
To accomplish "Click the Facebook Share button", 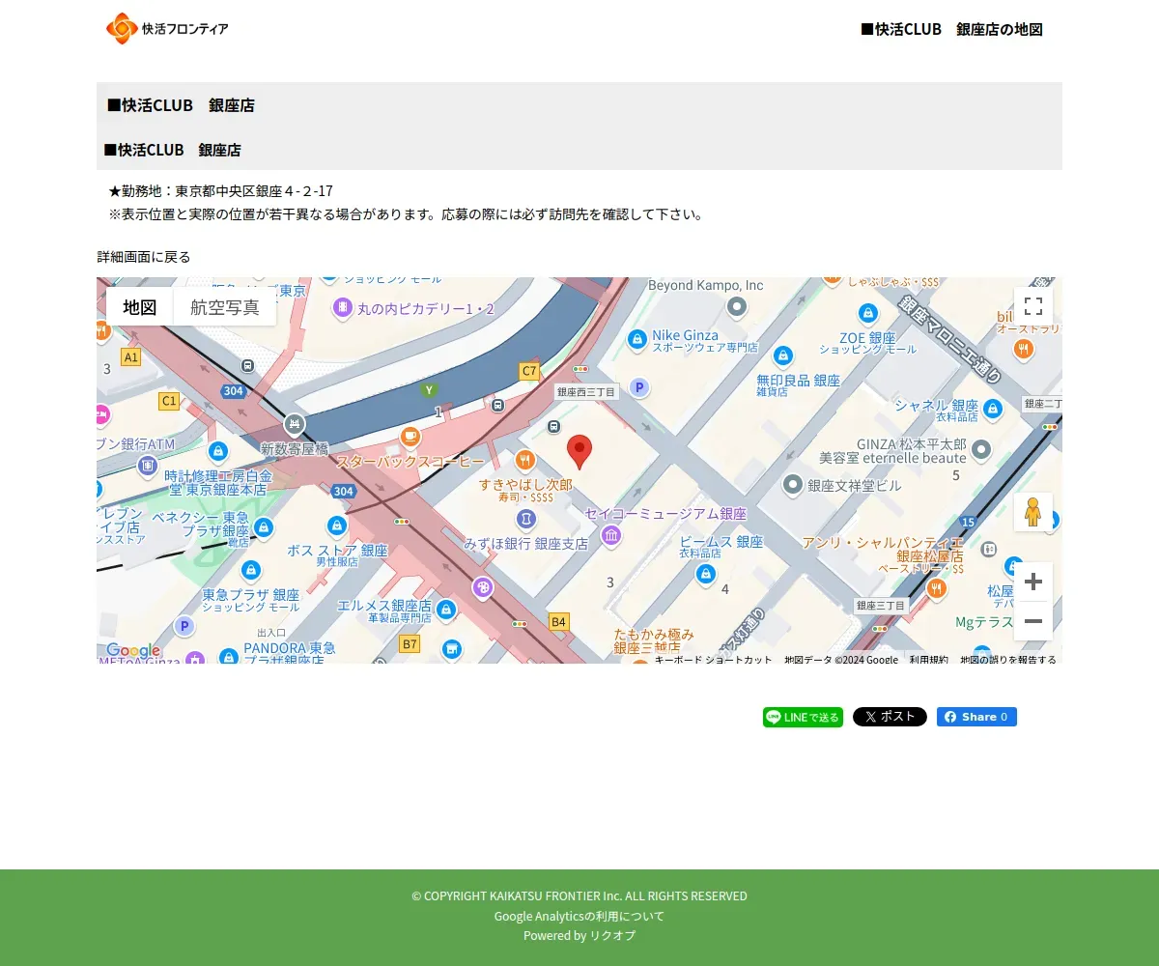I will [x=976, y=717].
